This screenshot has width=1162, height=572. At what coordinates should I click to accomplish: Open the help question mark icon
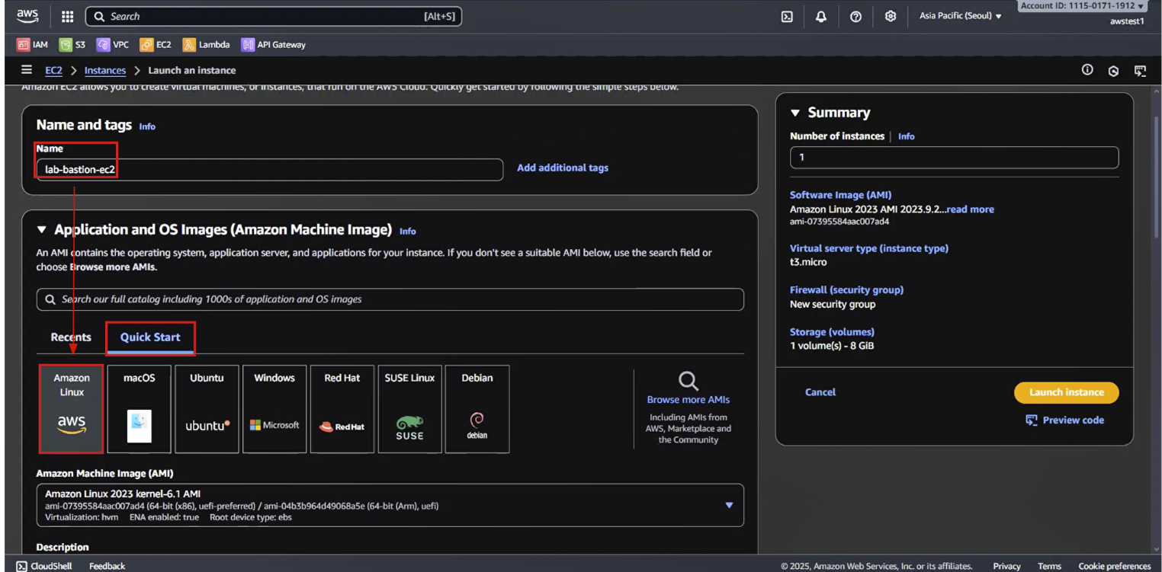tap(855, 17)
